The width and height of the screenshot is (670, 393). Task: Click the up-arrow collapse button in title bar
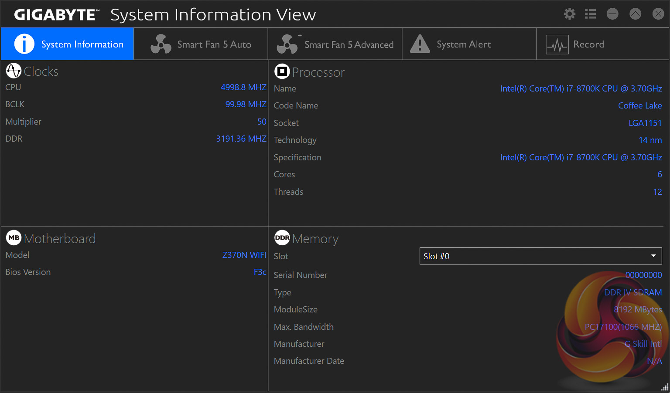(635, 14)
